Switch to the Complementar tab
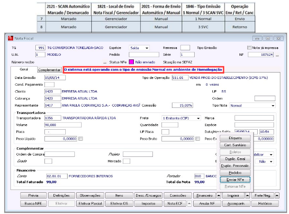Viewport: 289px width, 214px height. [x=49, y=70]
